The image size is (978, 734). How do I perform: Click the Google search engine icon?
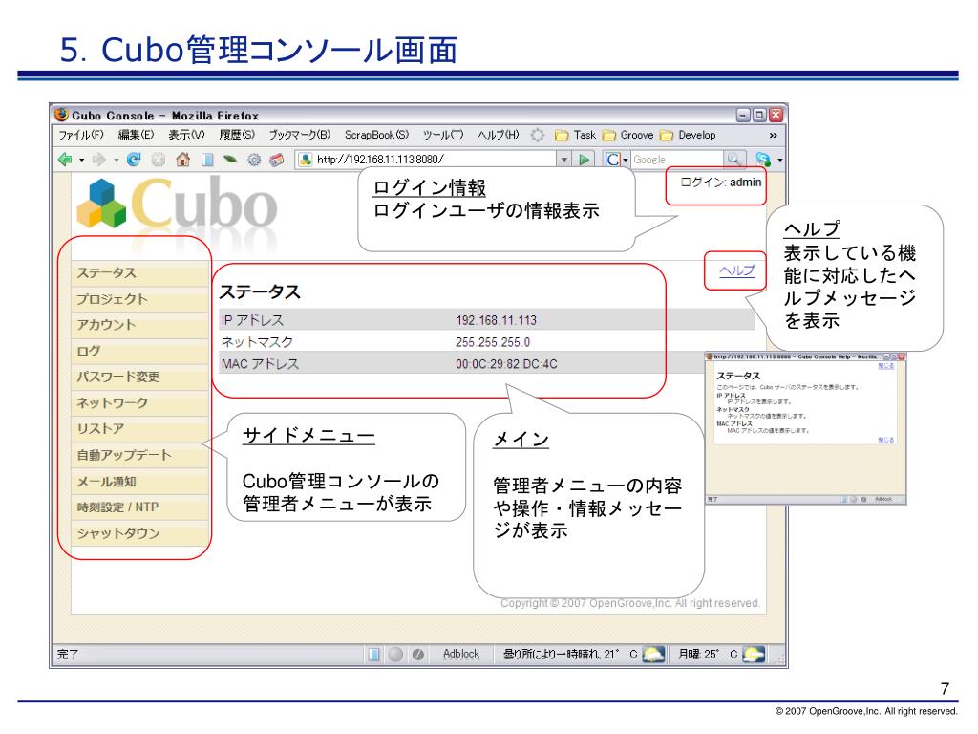612,160
